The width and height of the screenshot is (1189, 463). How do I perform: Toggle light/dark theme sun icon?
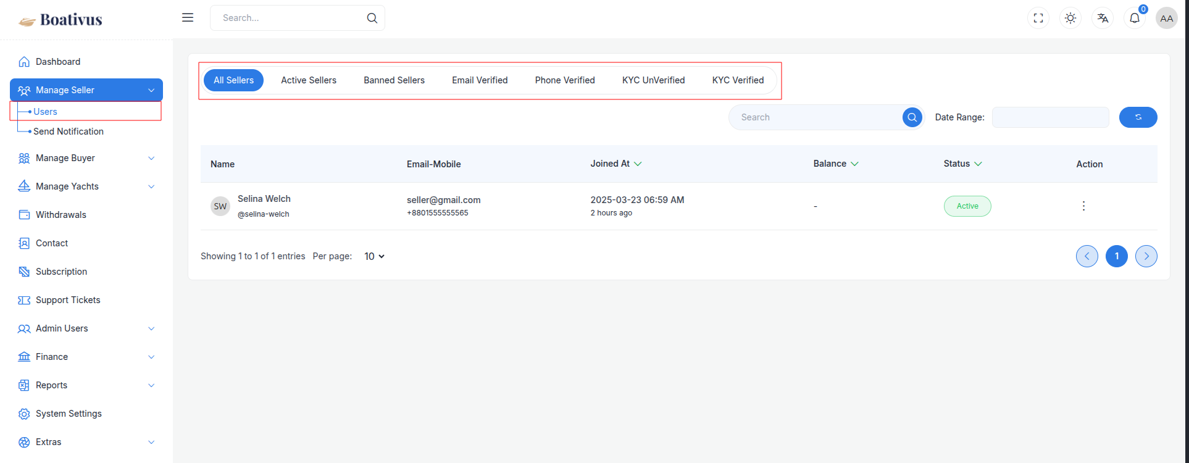1070,18
